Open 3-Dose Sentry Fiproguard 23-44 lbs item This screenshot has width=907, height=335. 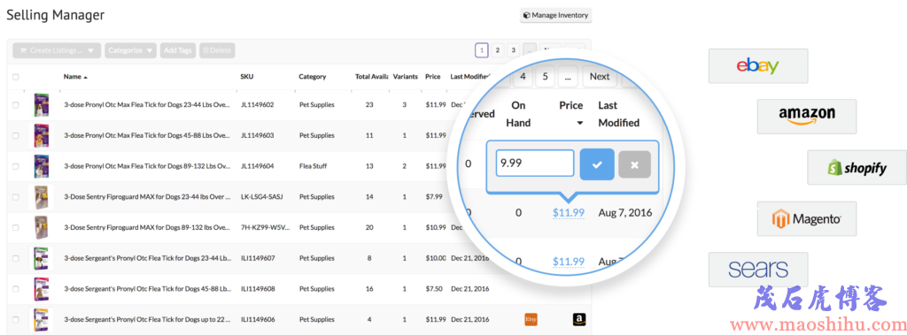pos(148,197)
